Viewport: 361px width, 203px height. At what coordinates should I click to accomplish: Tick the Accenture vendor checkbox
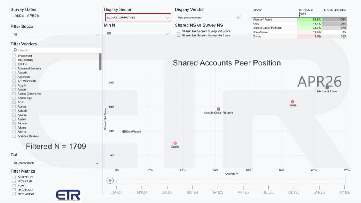pyautogui.click(x=14, y=77)
